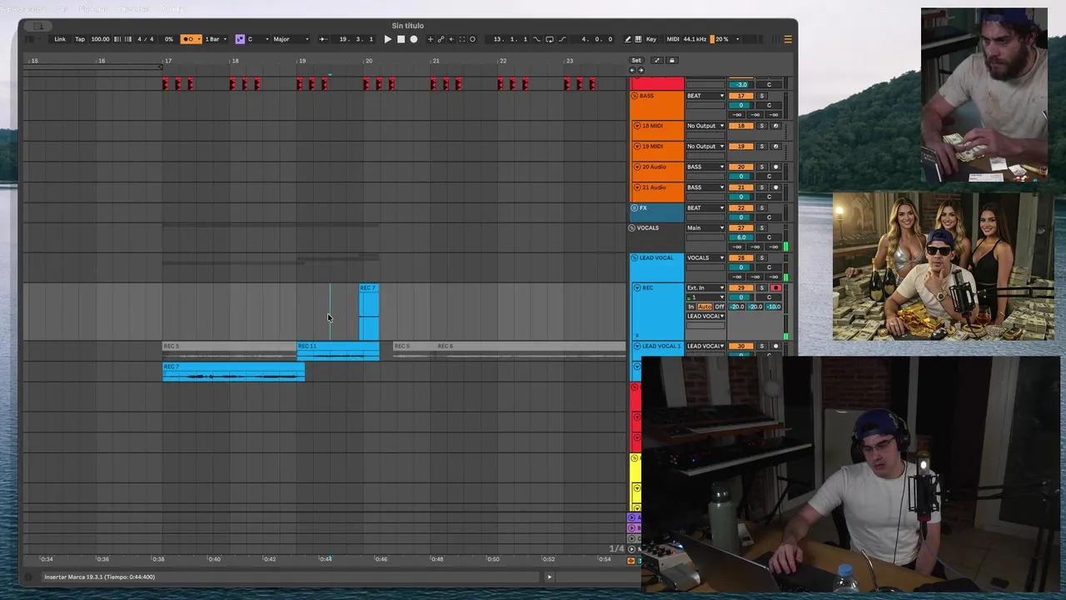1066x600 pixels.
Task: Toggle the optimize arrangement height icon
Action: [656, 60]
